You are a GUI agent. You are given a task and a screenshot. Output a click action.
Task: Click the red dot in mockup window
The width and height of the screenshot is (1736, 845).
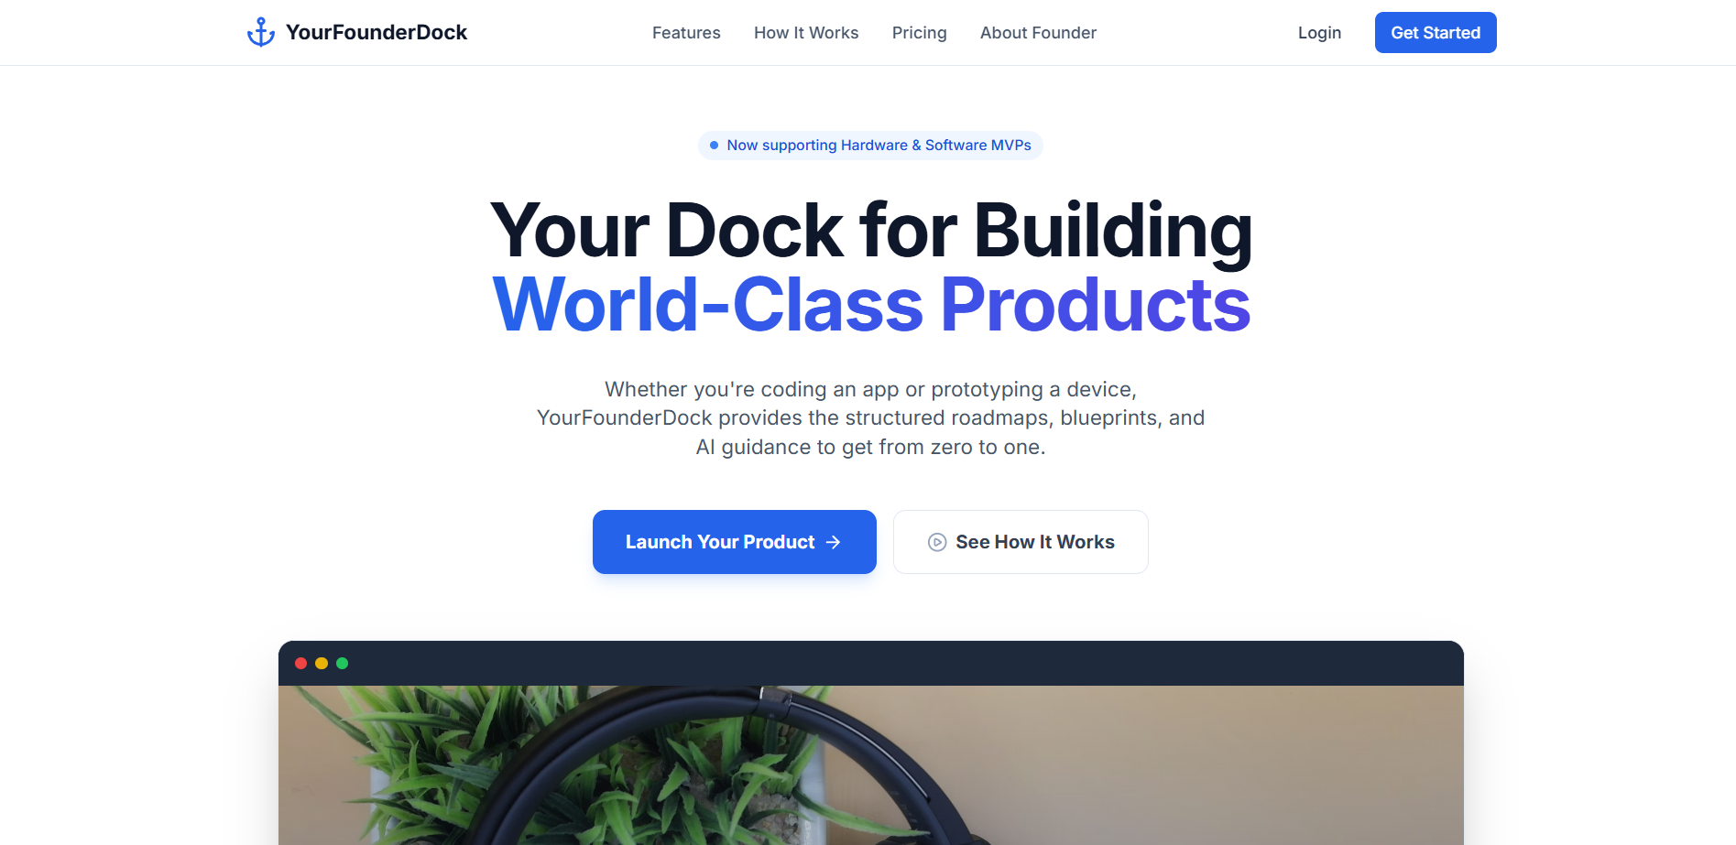click(x=300, y=663)
